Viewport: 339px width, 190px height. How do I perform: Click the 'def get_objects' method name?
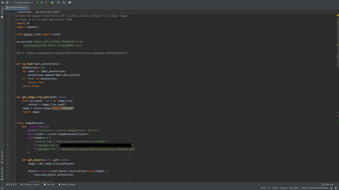coord(36,160)
